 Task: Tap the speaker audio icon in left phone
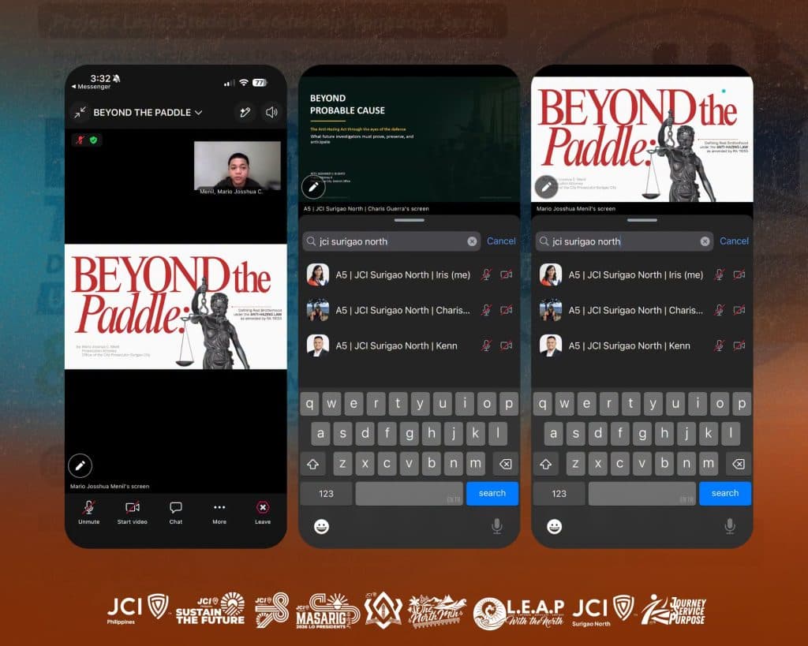(x=271, y=112)
